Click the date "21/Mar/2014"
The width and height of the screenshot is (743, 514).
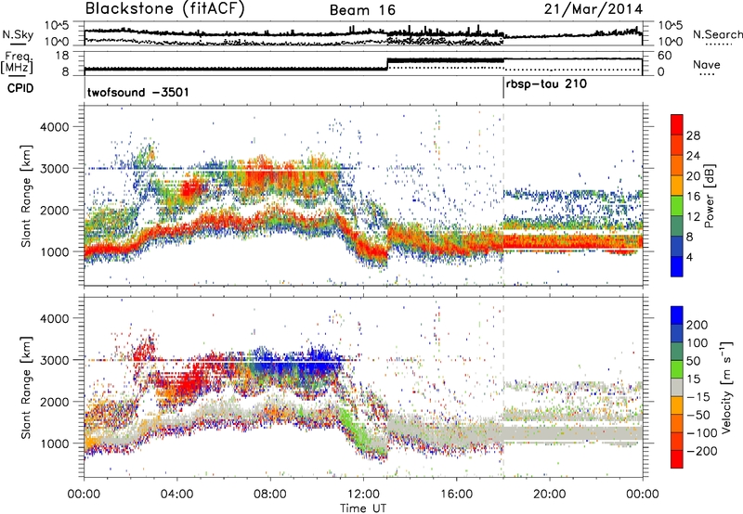point(593,9)
